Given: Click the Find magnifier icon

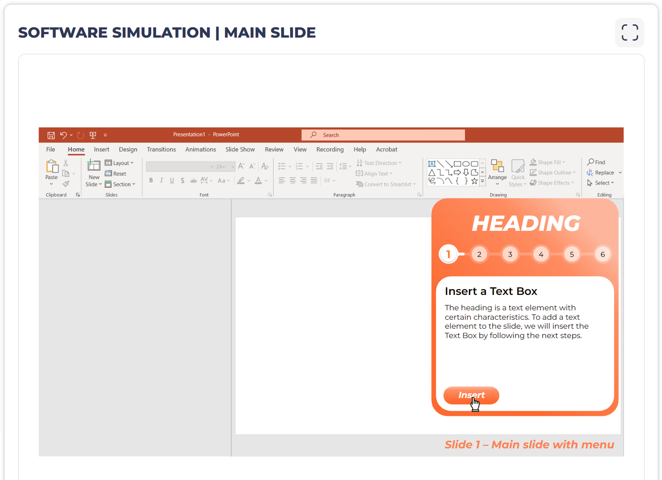Looking at the screenshot, I should [x=591, y=162].
